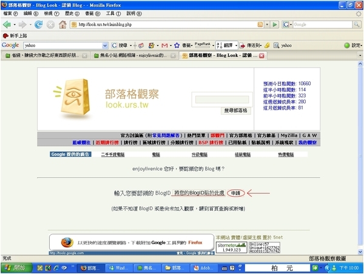Open the list-all-tabs dropdown arrow

pos(360,55)
